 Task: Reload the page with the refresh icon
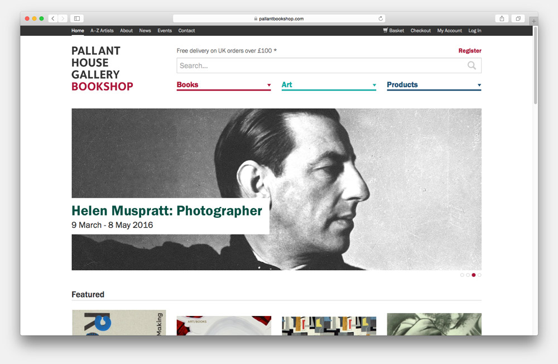point(381,18)
